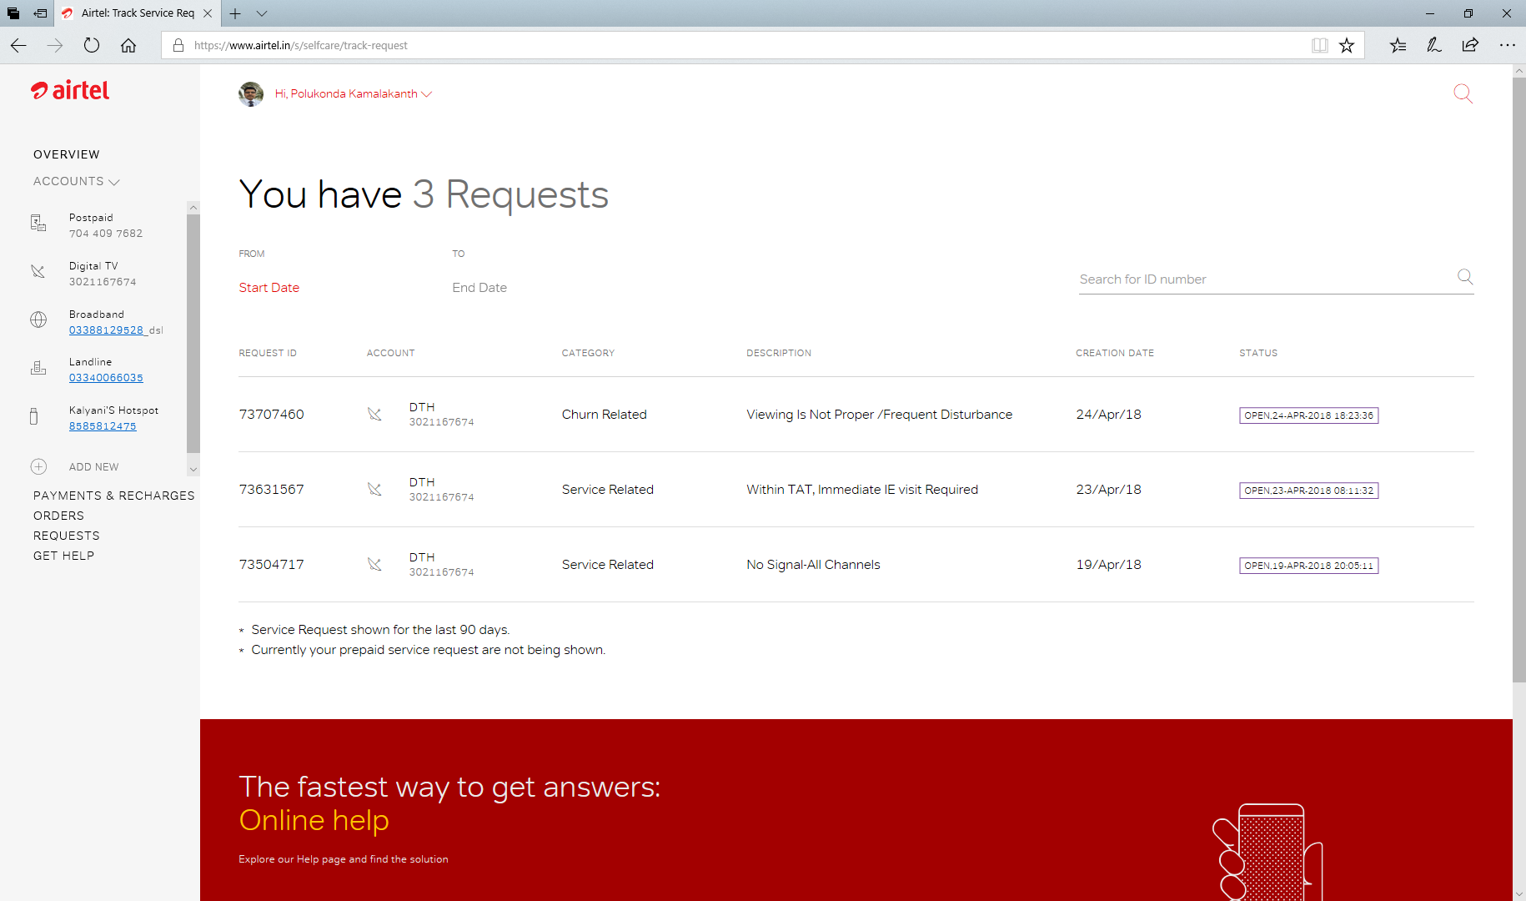Viewport: 1526px width, 901px height.
Task: Click the sidebar accounts list scrollbar
Action: click(193, 334)
